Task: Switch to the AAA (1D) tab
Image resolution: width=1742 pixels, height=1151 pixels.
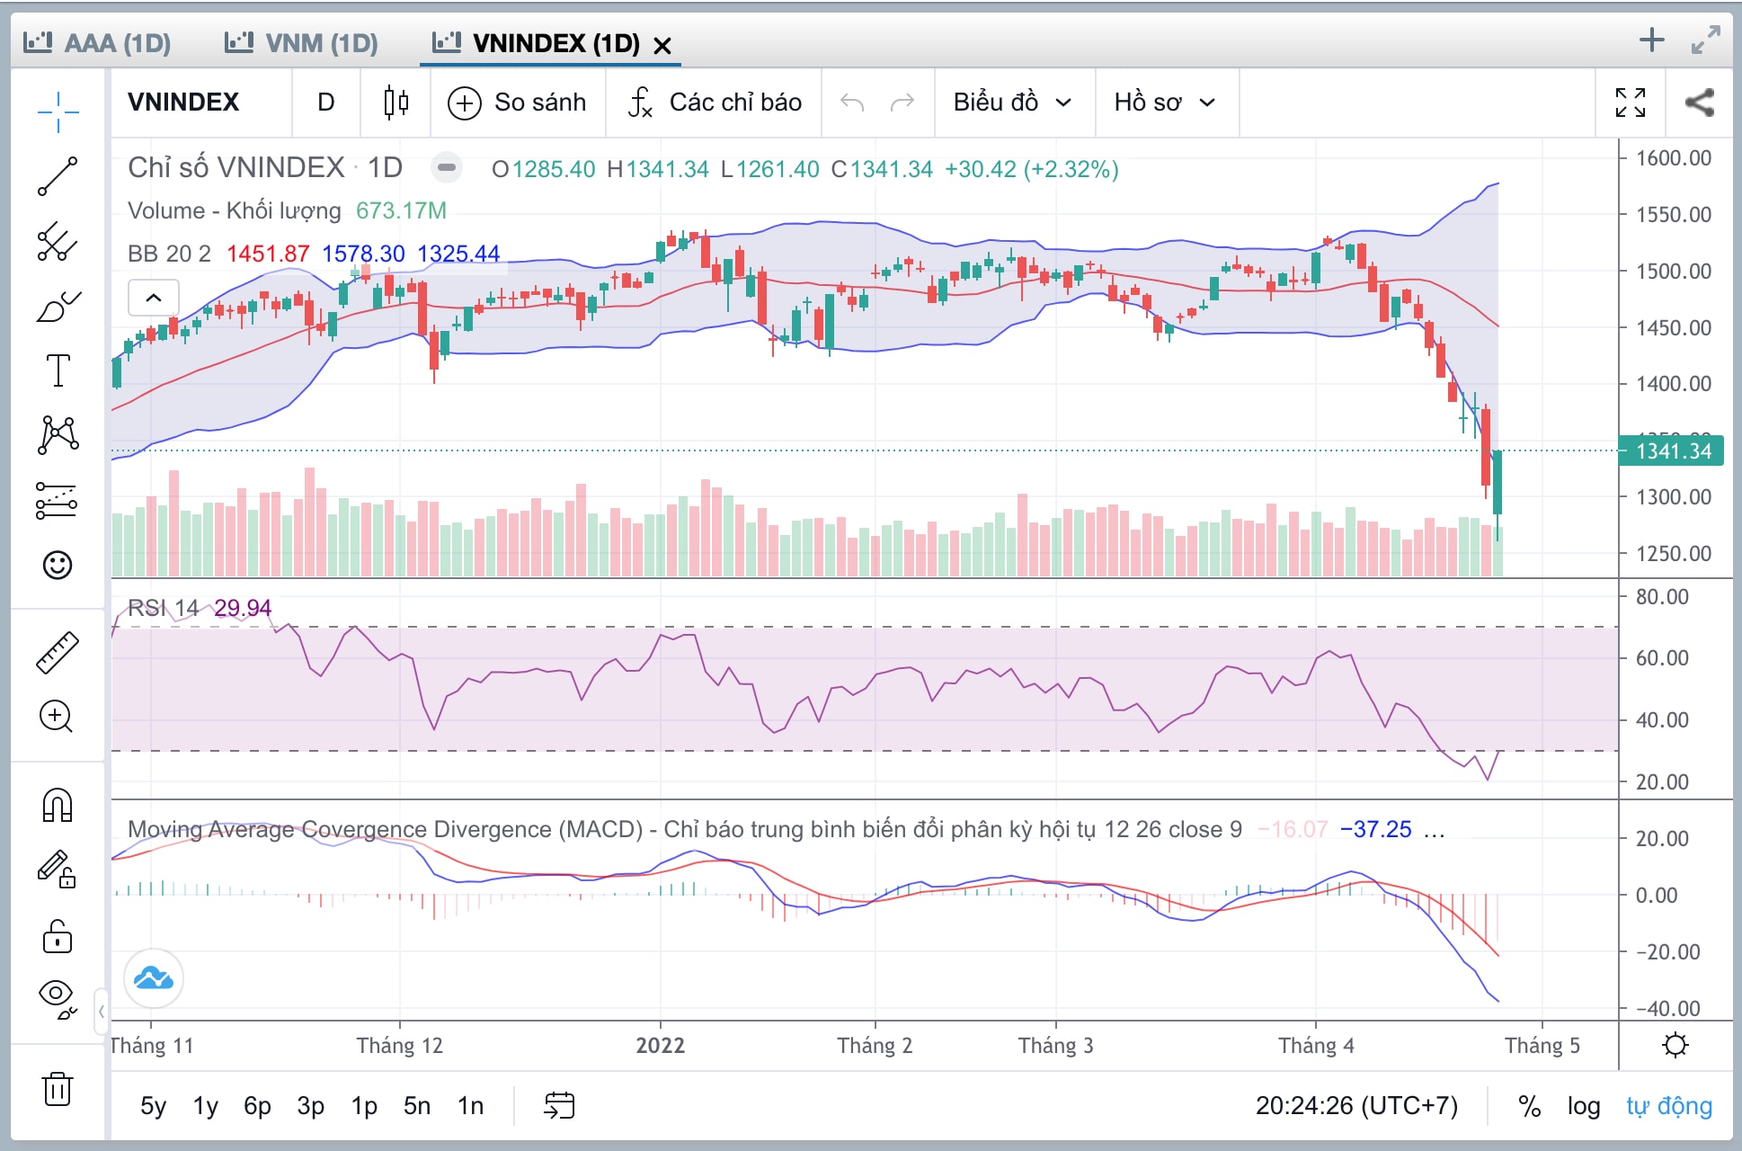Action: 97,42
